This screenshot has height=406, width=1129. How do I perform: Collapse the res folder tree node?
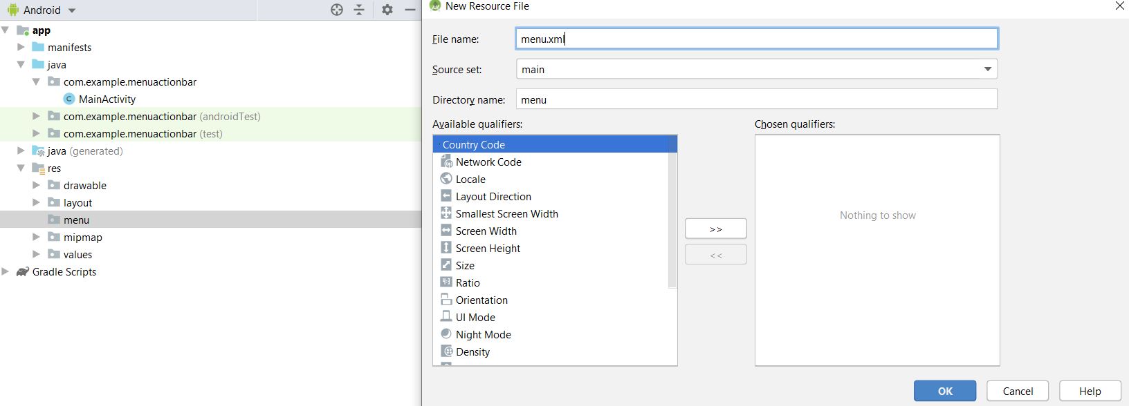[21, 168]
